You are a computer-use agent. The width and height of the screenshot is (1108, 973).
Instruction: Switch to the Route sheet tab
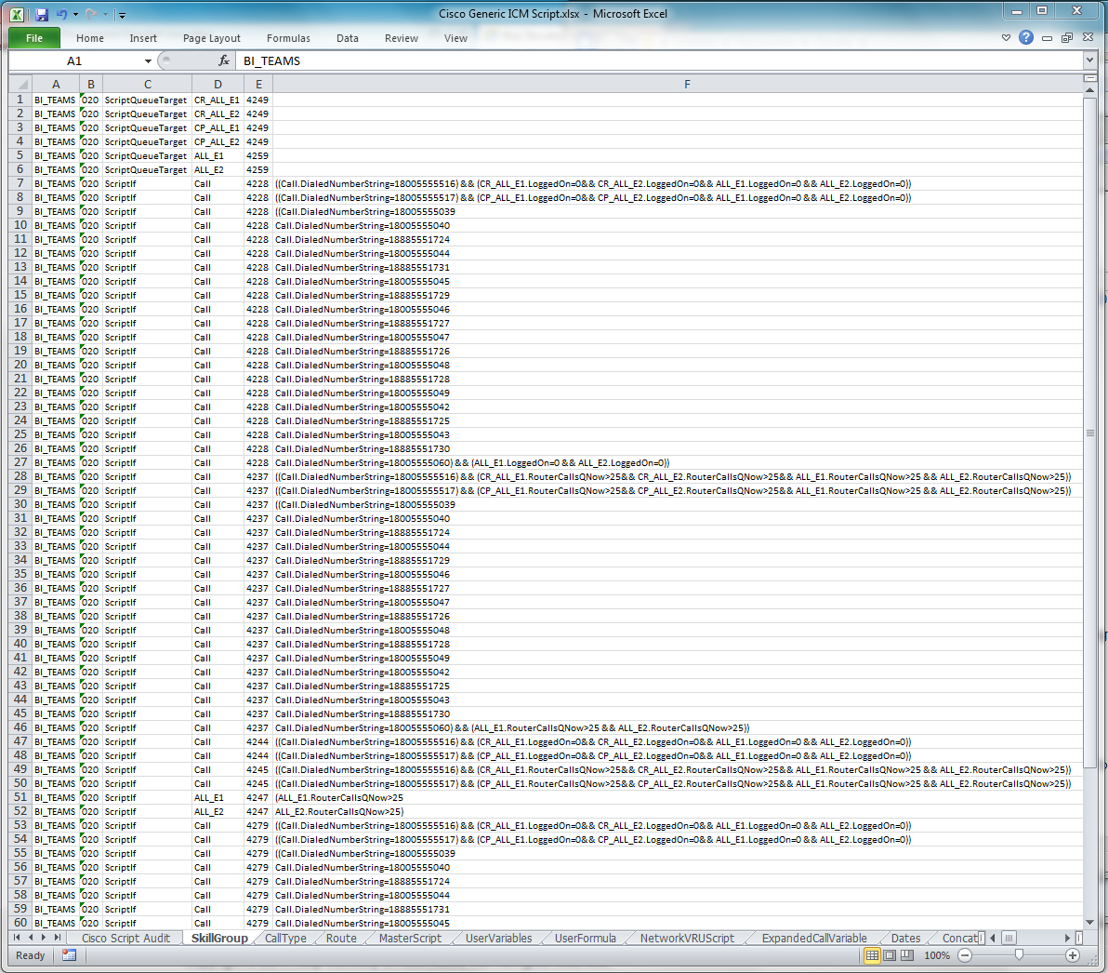click(x=341, y=939)
